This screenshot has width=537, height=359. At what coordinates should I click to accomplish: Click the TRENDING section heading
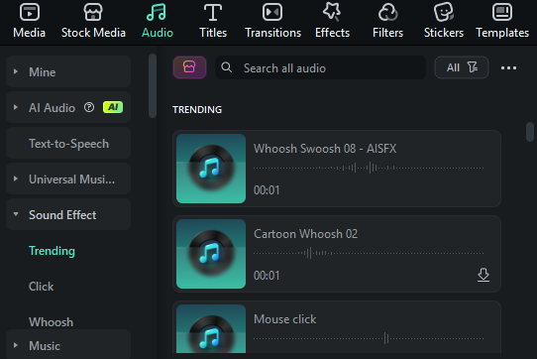coord(197,109)
